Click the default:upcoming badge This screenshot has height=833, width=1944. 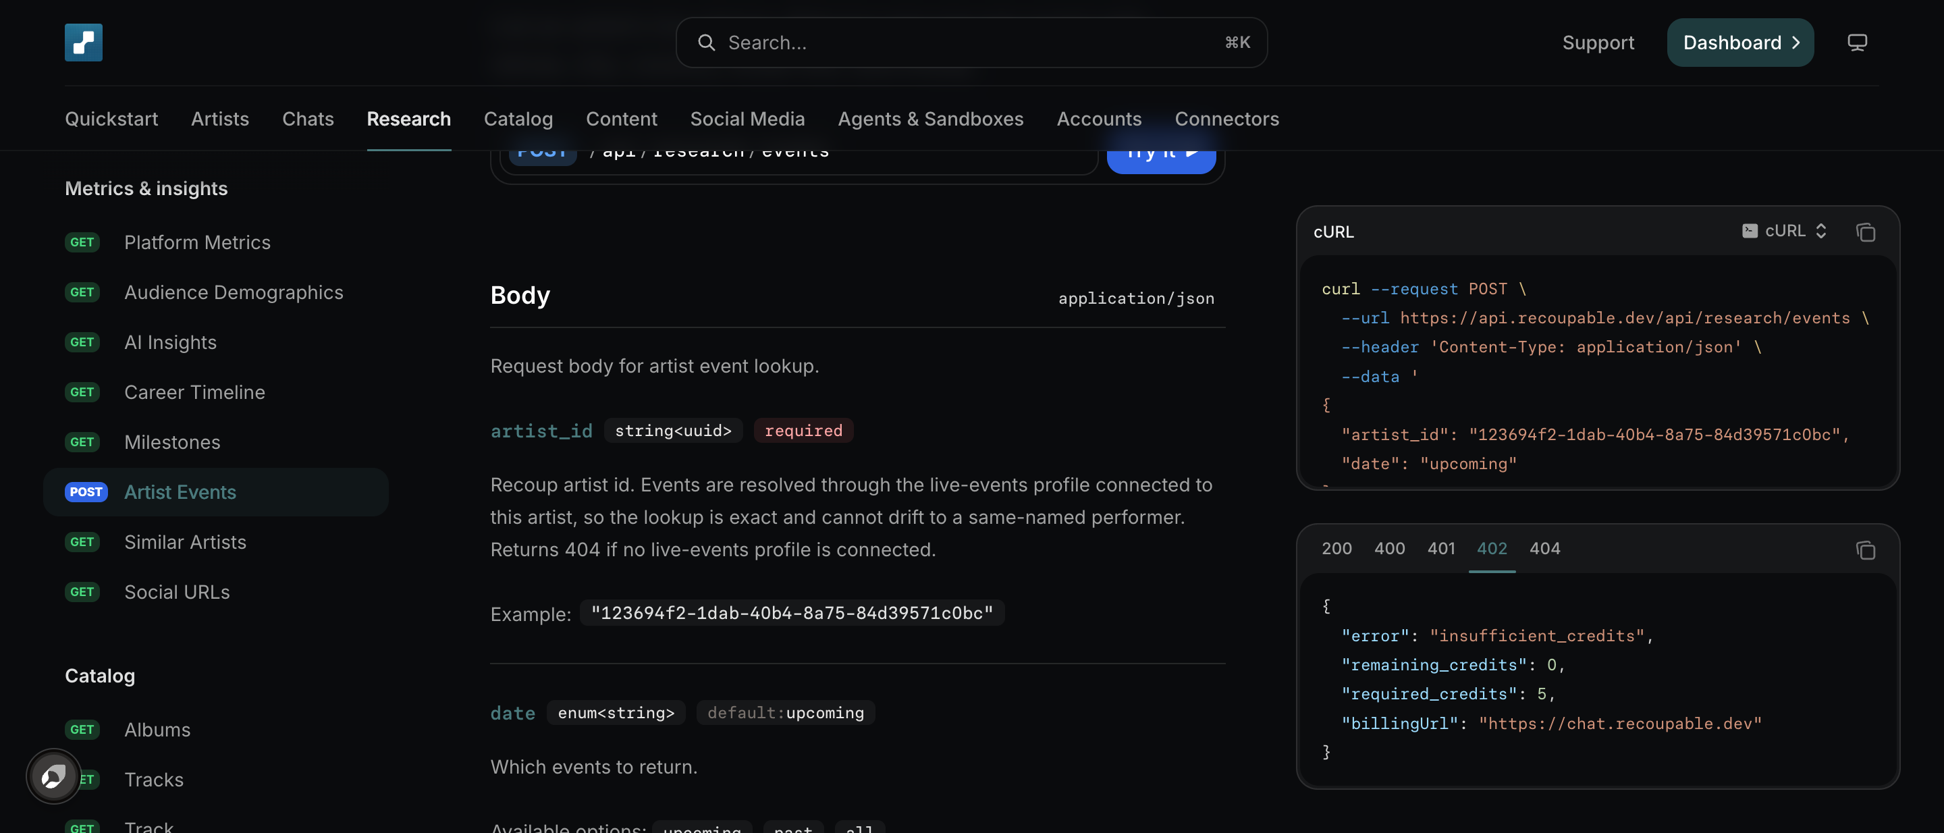click(785, 712)
